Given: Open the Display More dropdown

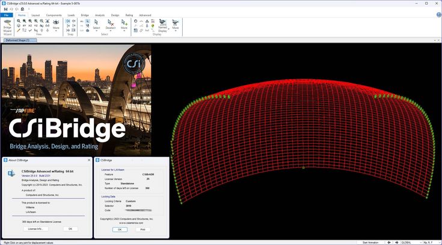Looking at the screenshot, I should pos(176,25).
